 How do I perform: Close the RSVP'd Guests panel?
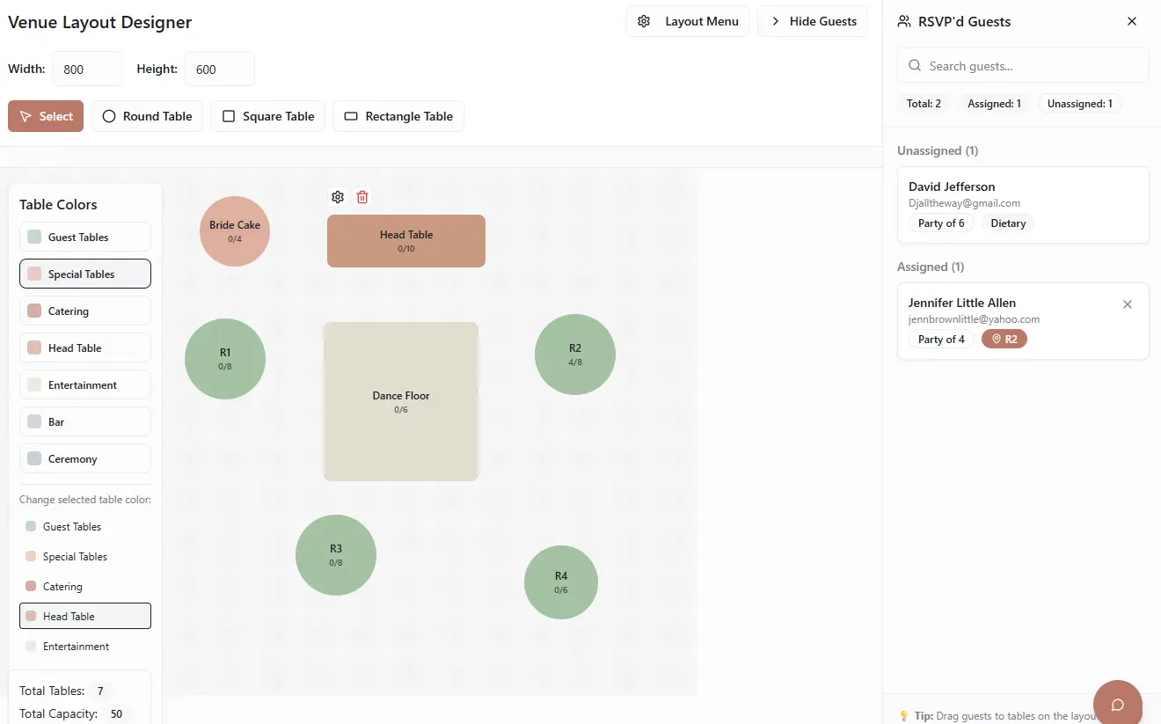point(1132,21)
